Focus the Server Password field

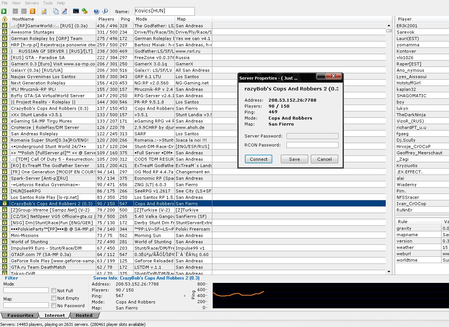pos(312,136)
